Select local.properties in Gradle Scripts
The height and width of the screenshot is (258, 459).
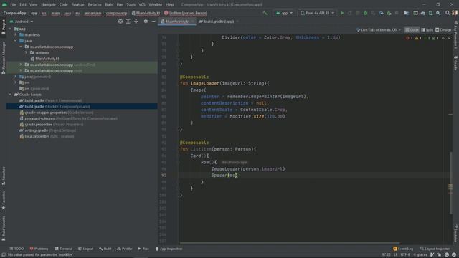[47, 136]
